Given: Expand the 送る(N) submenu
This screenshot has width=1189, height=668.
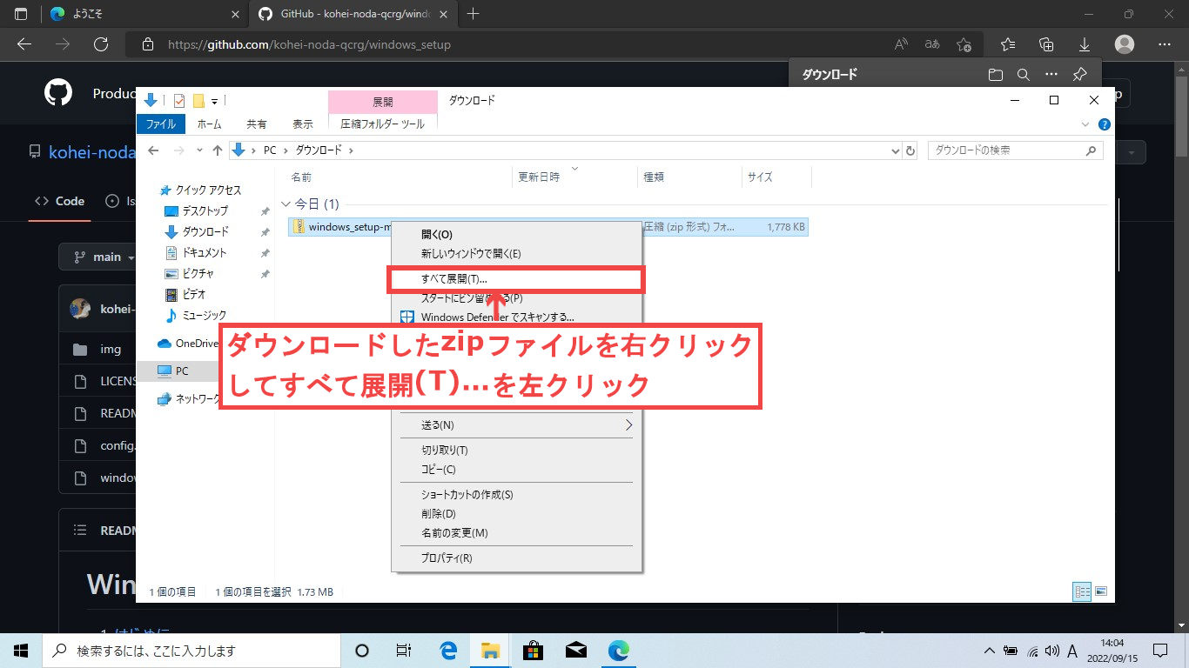Looking at the screenshot, I should pyautogui.click(x=628, y=425).
